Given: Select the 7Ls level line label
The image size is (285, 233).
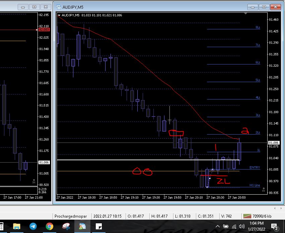Looking at the screenshot, I should pos(258,45).
